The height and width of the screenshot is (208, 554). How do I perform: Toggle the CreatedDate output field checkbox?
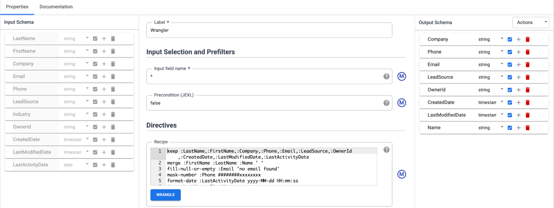tap(510, 102)
